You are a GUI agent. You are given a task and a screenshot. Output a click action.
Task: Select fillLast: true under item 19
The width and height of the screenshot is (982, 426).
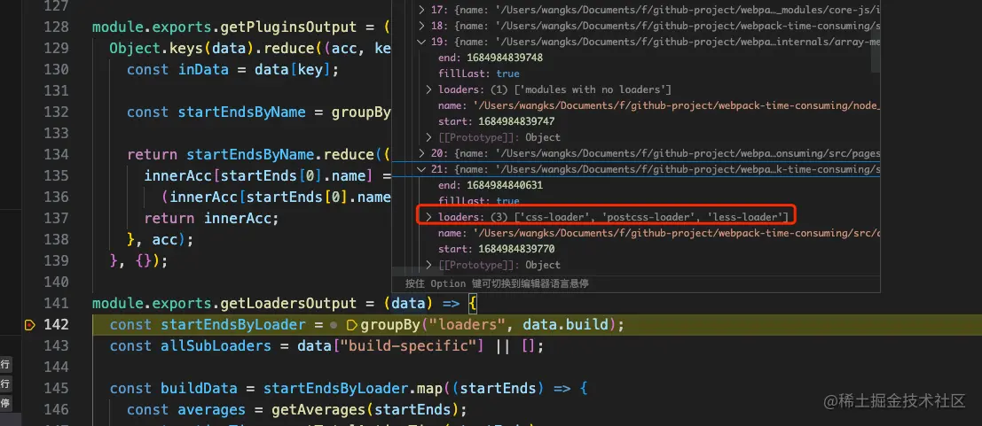pos(478,74)
